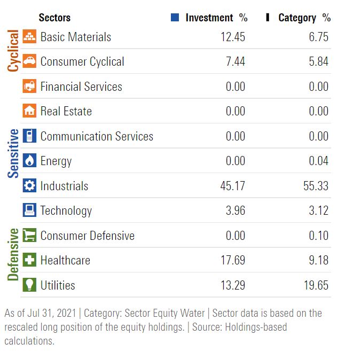Screen dimensions: 338x351
Task: Click the Real Estate house icon
Action: (29, 111)
